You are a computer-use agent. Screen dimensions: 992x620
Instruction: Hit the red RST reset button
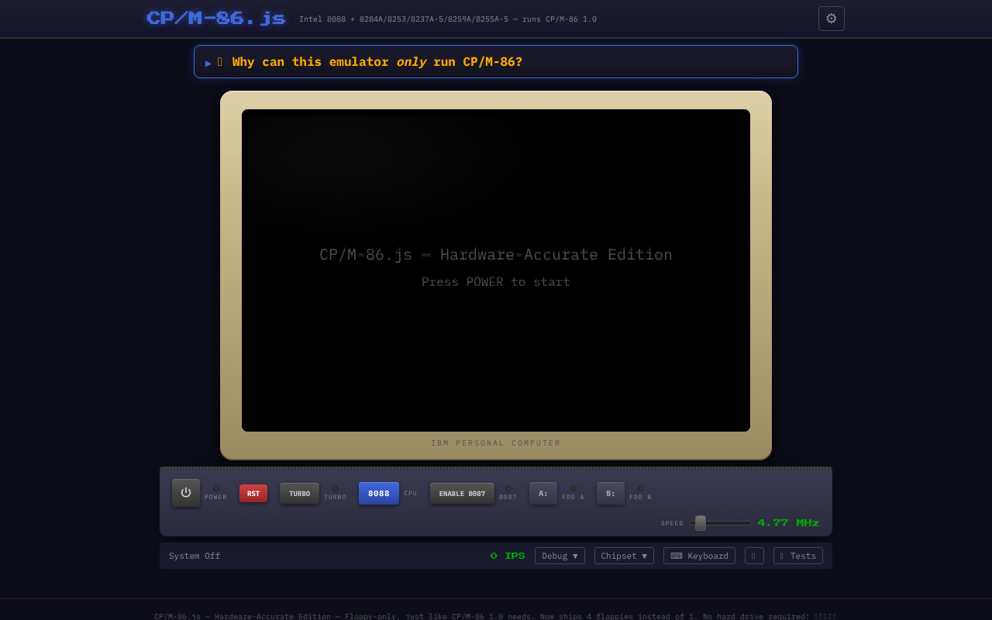coord(253,494)
